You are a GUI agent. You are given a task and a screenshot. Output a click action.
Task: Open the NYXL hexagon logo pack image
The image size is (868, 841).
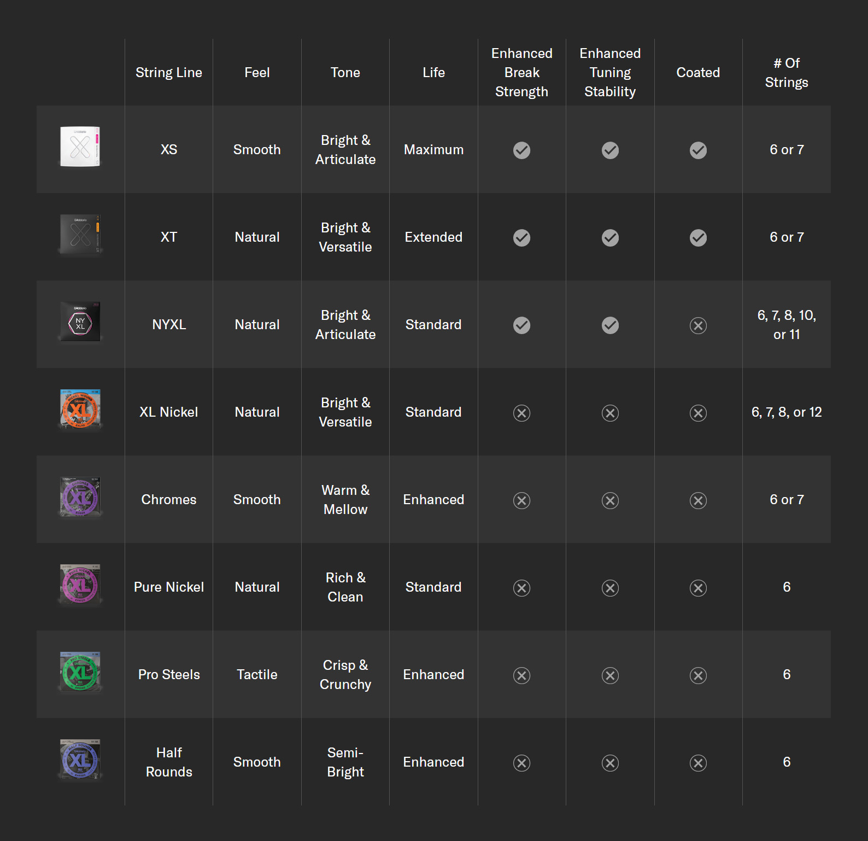click(x=80, y=322)
